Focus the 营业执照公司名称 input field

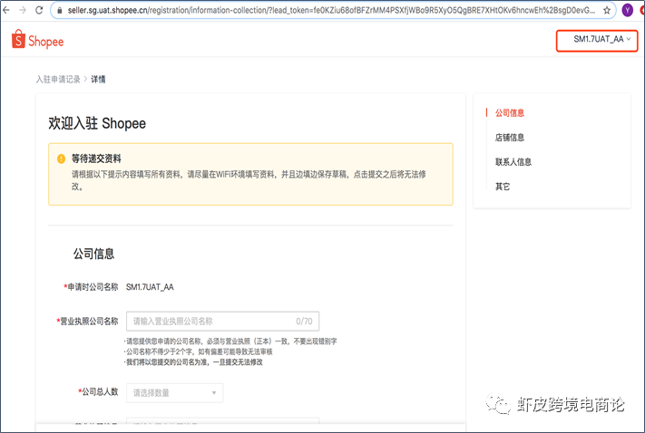(222, 322)
